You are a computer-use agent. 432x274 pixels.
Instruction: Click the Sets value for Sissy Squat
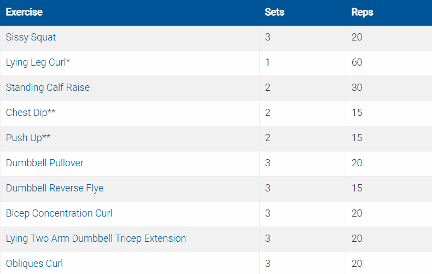pos(267,37)
